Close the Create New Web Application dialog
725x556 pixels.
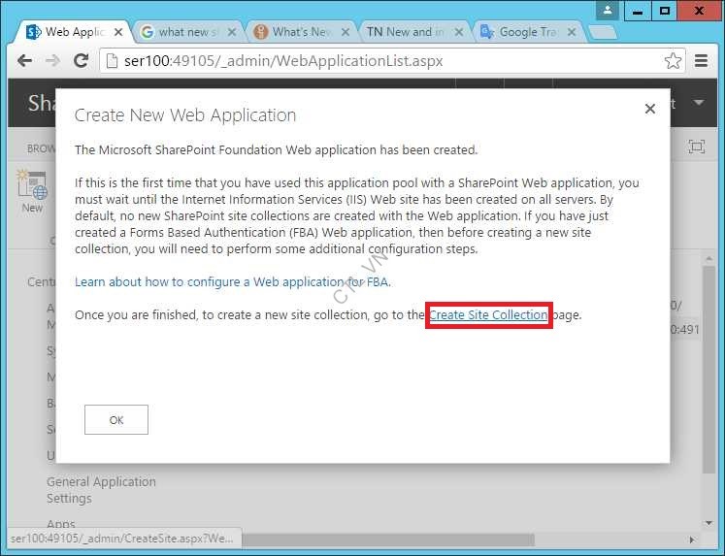(x=650, y=110)
